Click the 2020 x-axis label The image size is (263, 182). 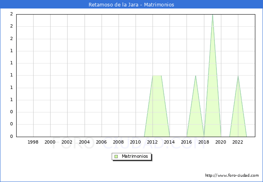point(221,142)
